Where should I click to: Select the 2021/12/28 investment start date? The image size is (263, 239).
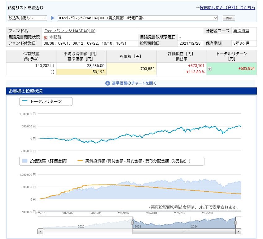190,43
